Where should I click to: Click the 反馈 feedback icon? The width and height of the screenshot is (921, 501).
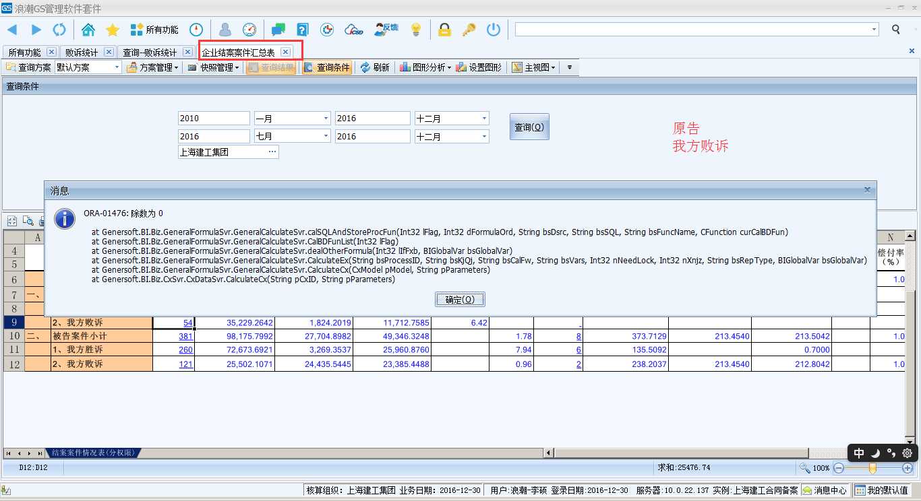(x=386, y=29)
